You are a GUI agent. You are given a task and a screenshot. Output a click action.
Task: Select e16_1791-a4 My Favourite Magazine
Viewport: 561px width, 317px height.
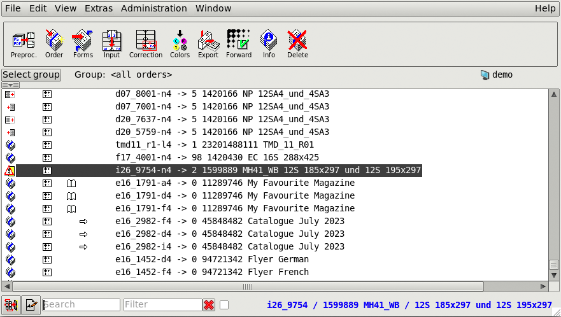pos(235,183)
